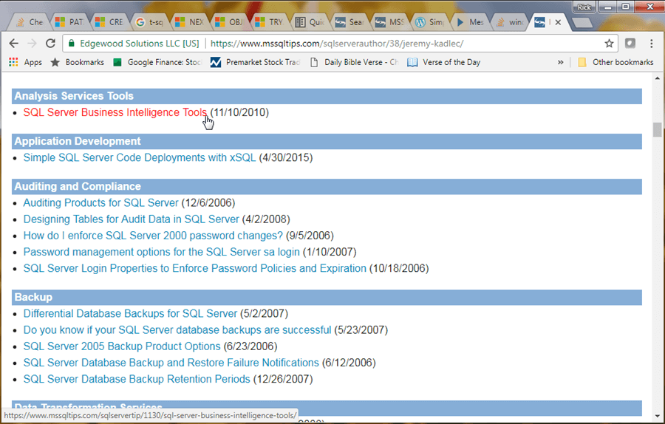This screenshot has height=424, width=665.
Task: Open database backups are successful link
Action: click(177, 330)
